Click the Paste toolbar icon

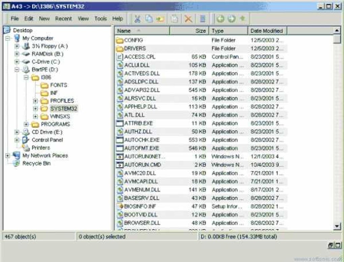coord(175,19)
